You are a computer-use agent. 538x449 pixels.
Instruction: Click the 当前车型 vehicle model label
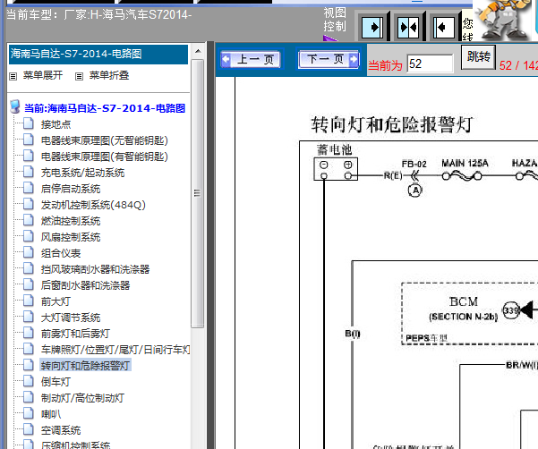pos(99,14)
